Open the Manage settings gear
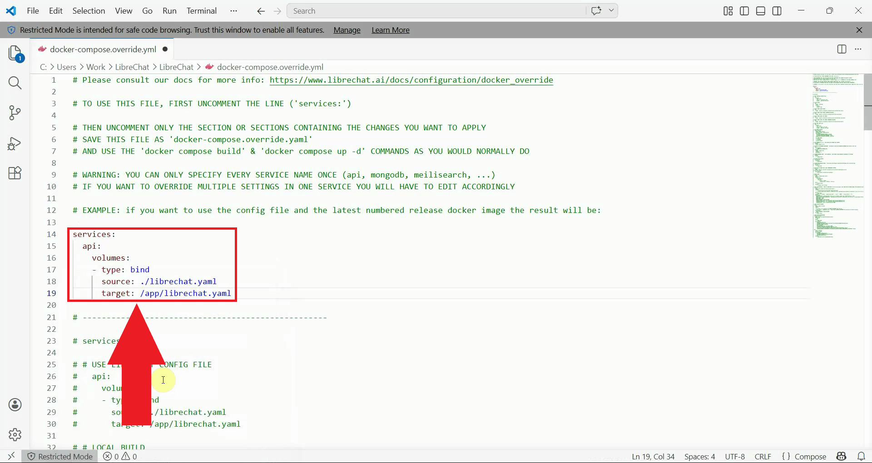Viewport: 872px width, 463px height. (15, 434)
